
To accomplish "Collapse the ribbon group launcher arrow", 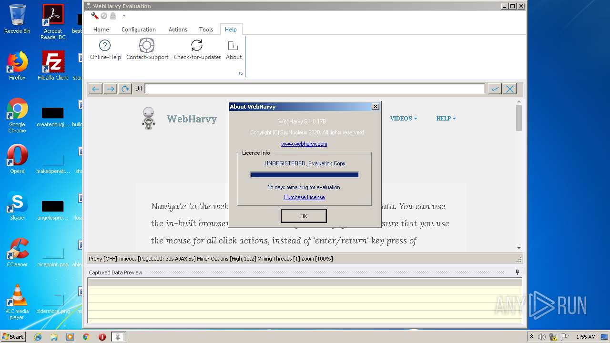I will coord(241,74).
